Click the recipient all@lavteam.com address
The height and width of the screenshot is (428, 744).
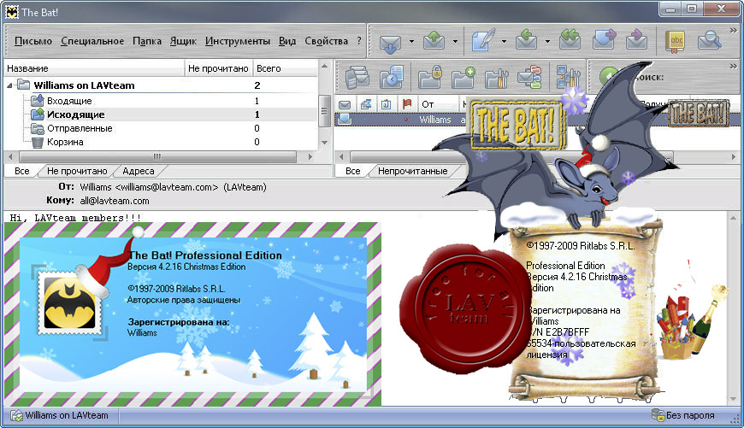click(x=115, y=201)
